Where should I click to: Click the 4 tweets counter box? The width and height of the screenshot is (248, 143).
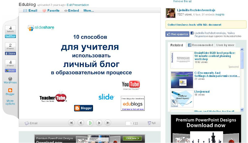pyautogui.click(x=10, y=29)
